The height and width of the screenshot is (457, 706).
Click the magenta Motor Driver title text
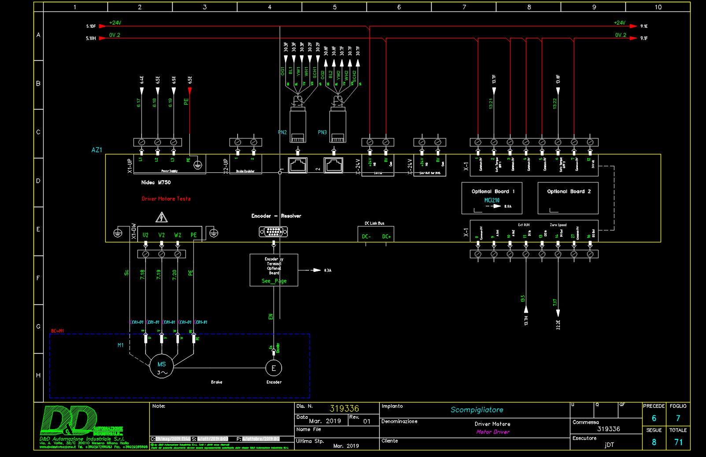pyautogui.click(x=493, y=432)
